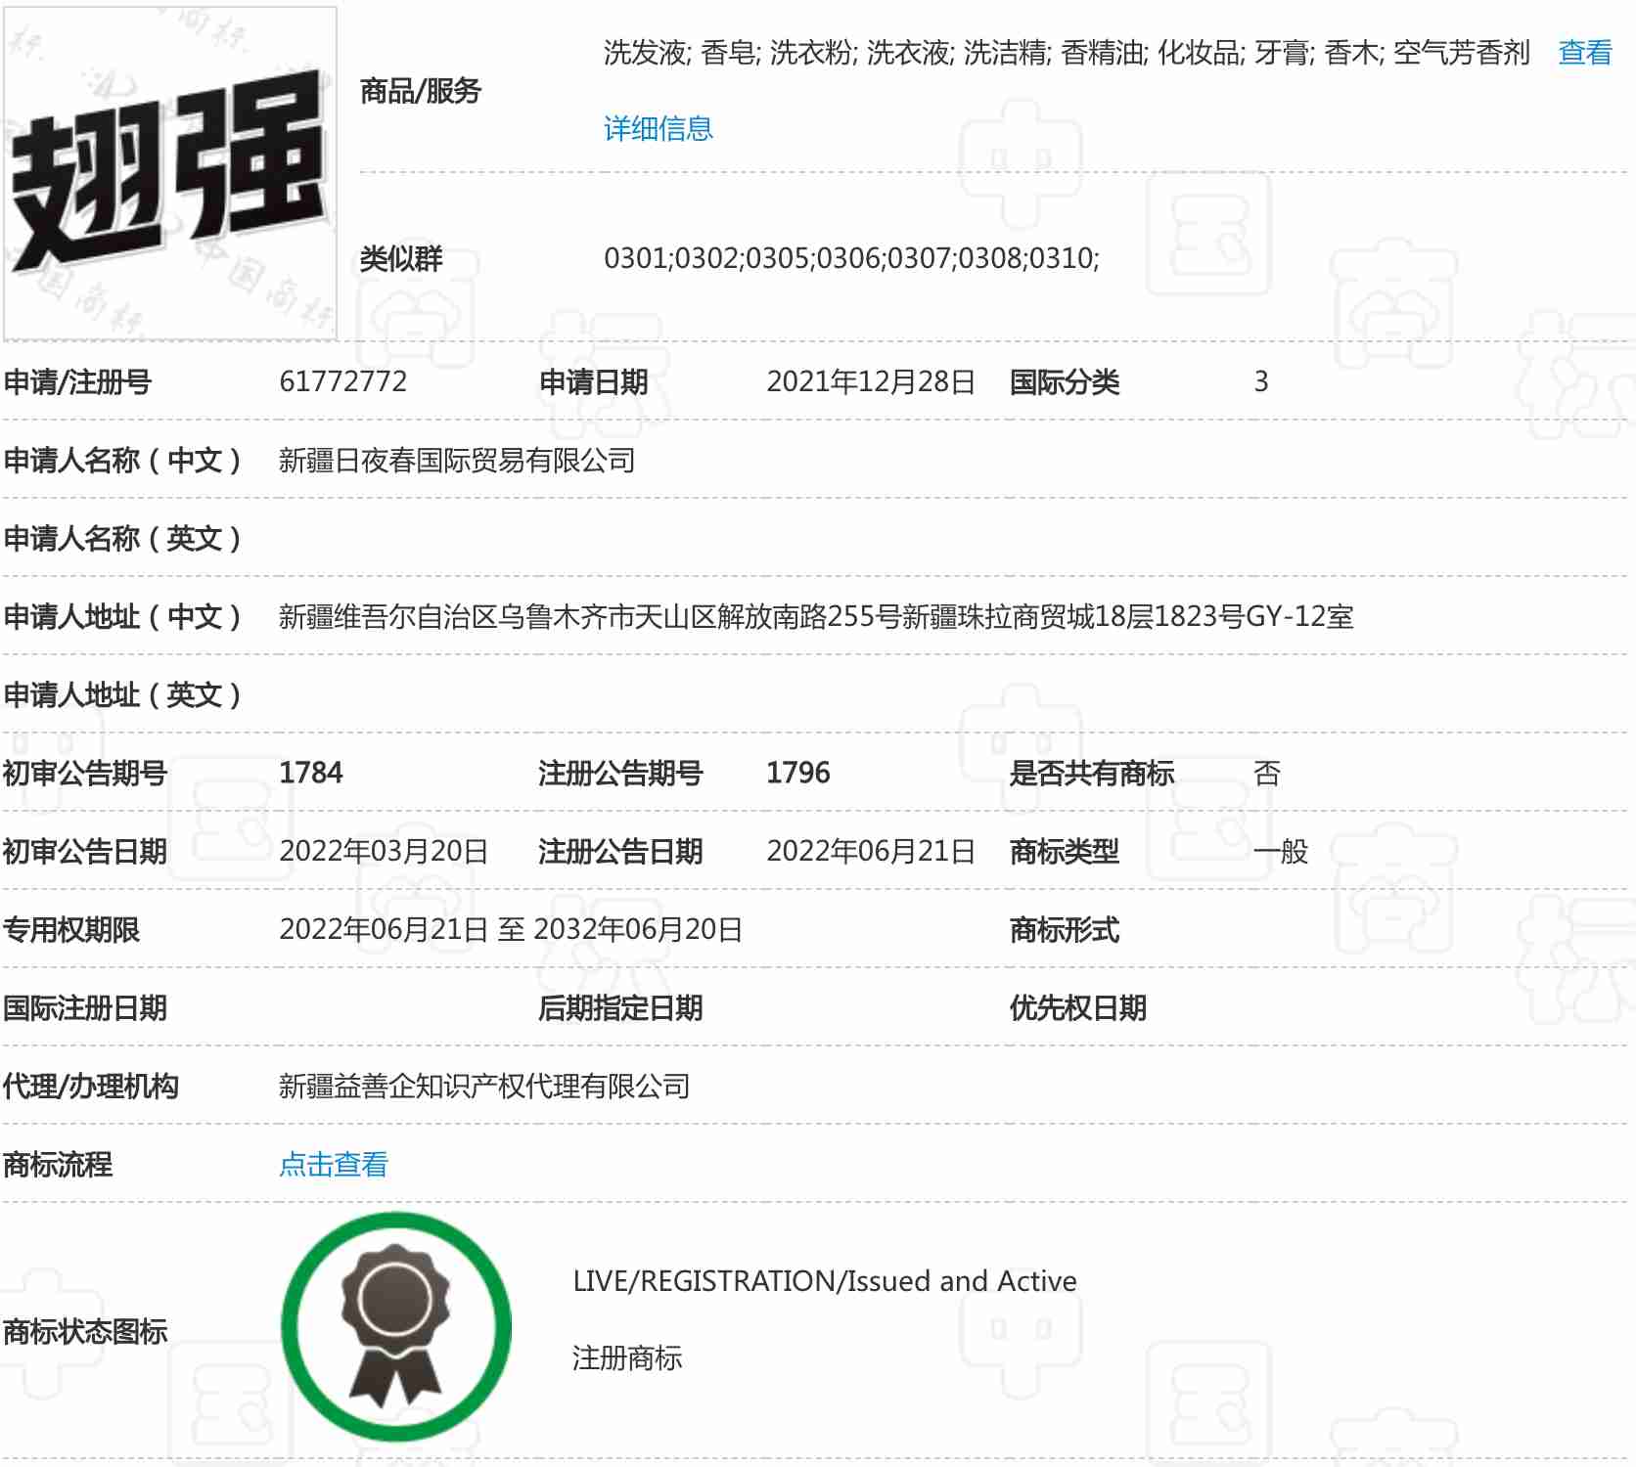Click preliminary announcement issue number 1784
This screenshot has height=1467, width=1636.
pos(311,773)
